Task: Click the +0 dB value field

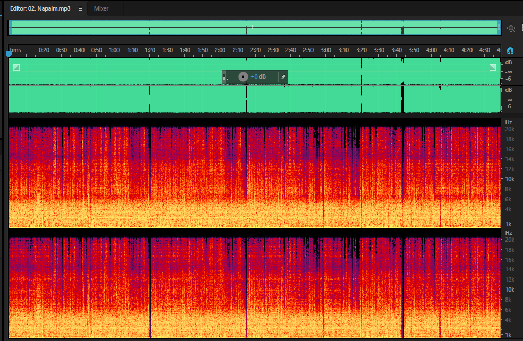Action: pos(258,76)
